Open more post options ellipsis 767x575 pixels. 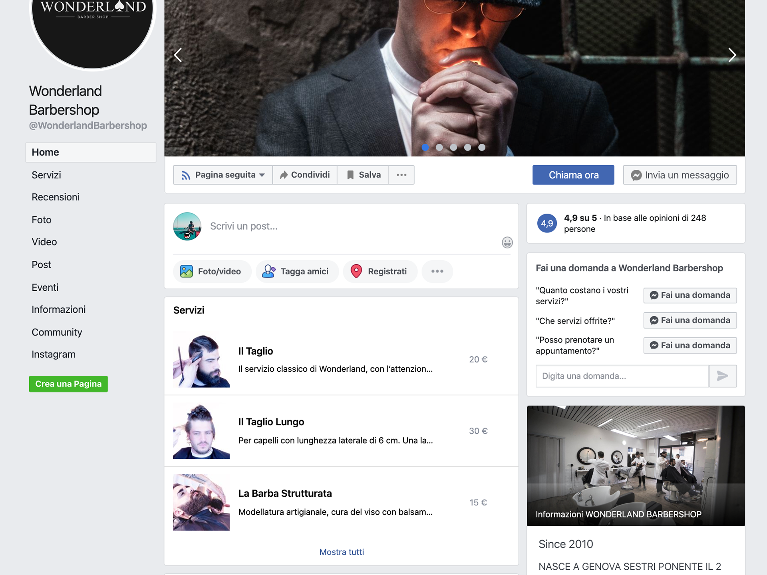(437, 272)
